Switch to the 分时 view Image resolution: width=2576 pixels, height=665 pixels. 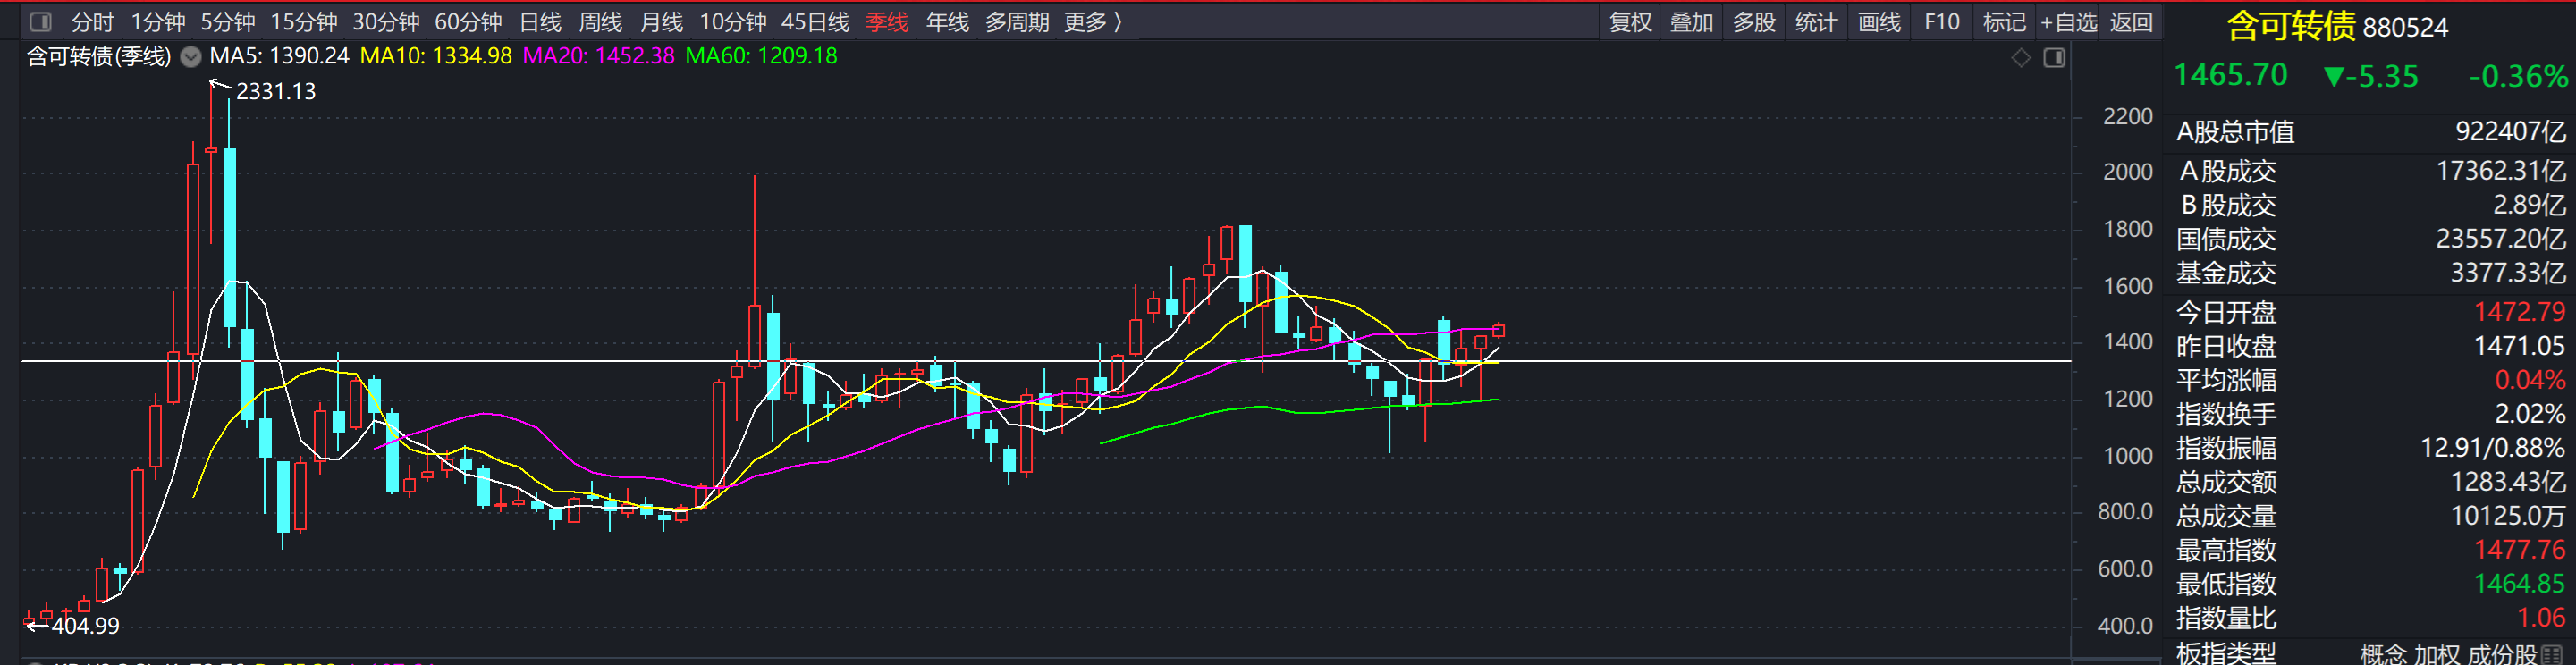click(x=93, y=22)
